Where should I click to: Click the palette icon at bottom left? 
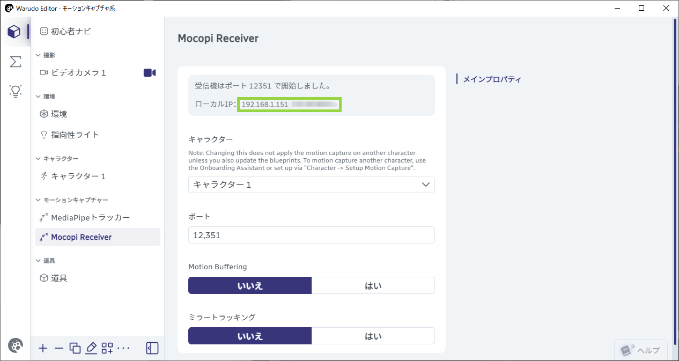click(16, 346)
